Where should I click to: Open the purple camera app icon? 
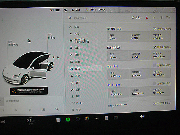(x=78, y=119)
